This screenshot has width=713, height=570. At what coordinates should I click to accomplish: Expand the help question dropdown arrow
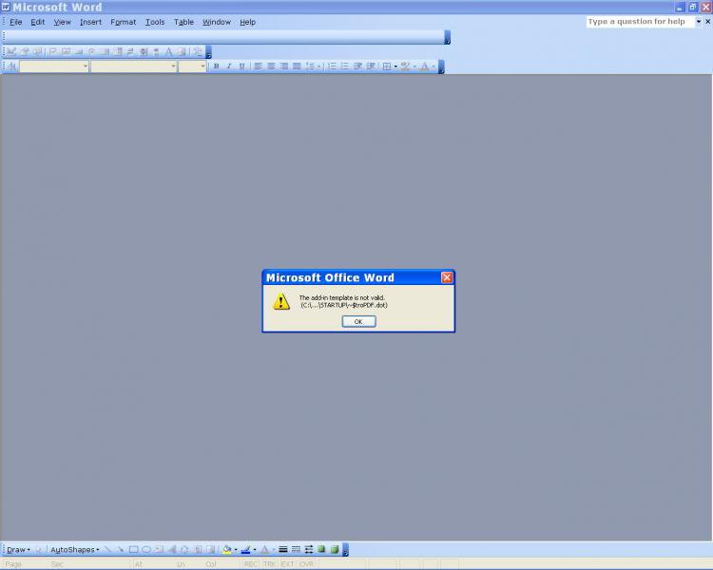[x=699, y=21]
